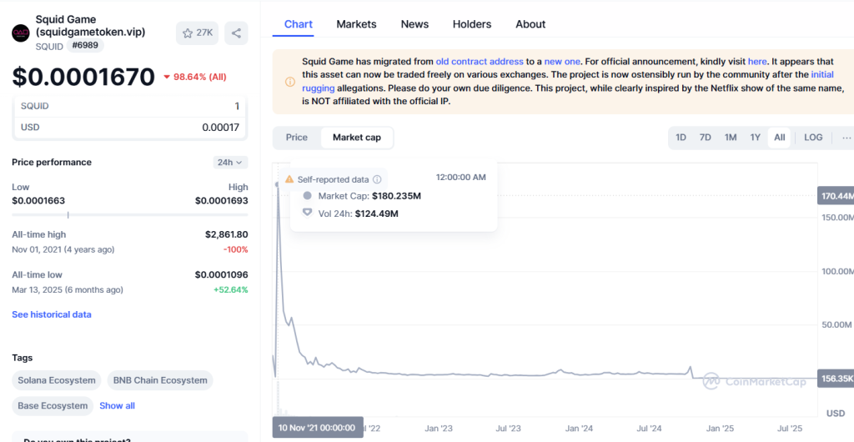Click Show all tags link

pos(117,405)
